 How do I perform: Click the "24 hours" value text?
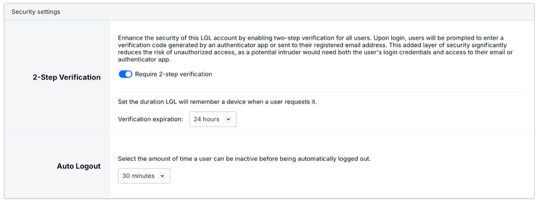(206, 119)
